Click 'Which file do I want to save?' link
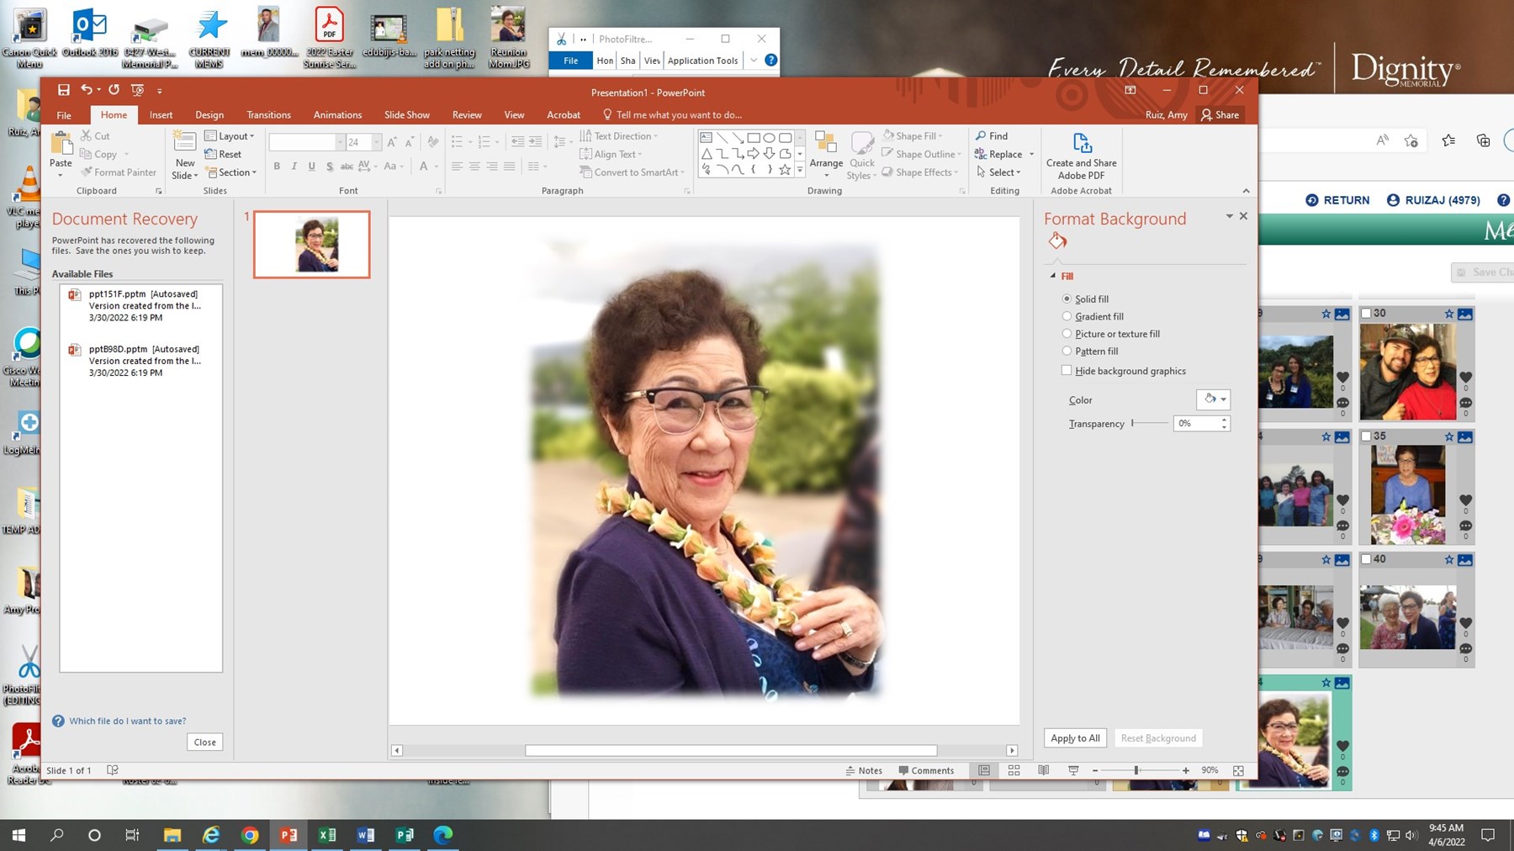Image resolution: width=1514 pixels, height=851 pixels. coord(127,721)
